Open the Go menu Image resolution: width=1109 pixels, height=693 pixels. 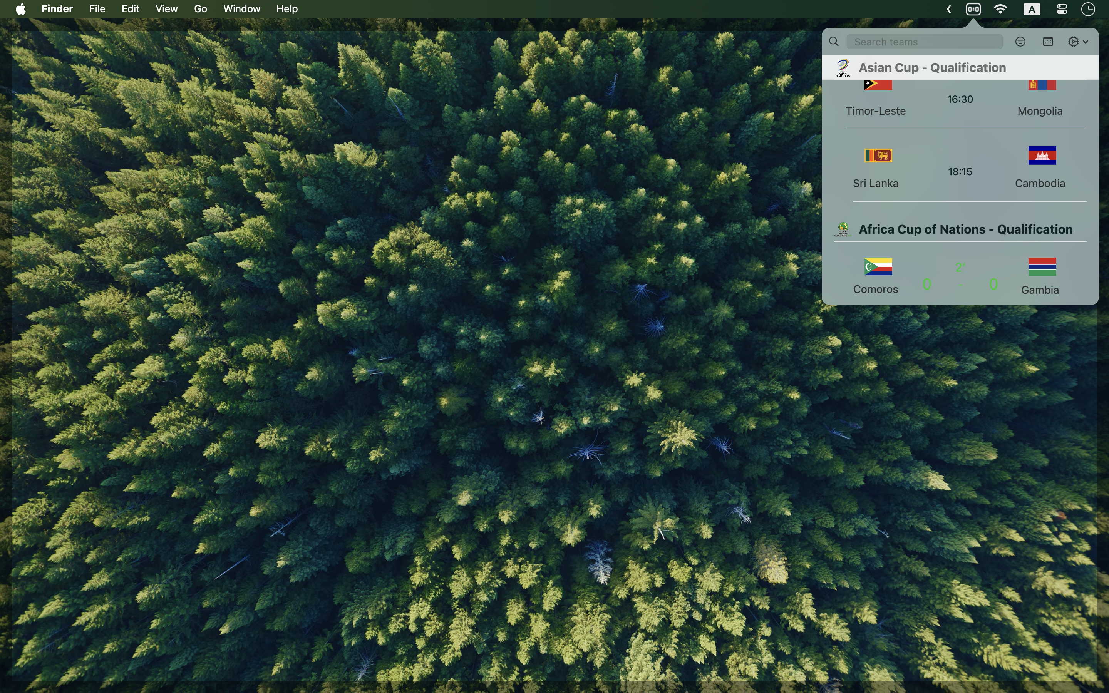[x=200, y=9]
